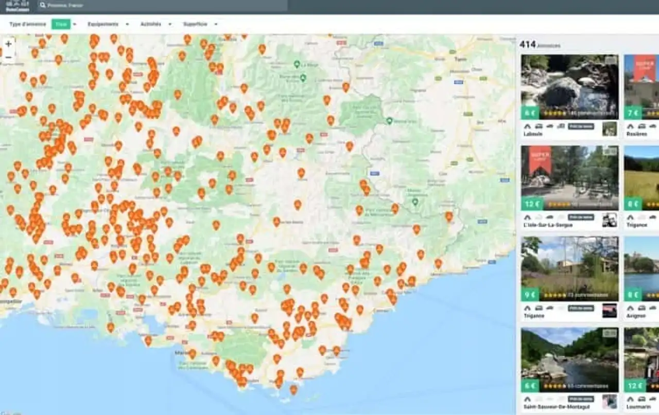Click the host avatar on Labeule listing
The height and width of the screenshot is (415, 659).
610,129
